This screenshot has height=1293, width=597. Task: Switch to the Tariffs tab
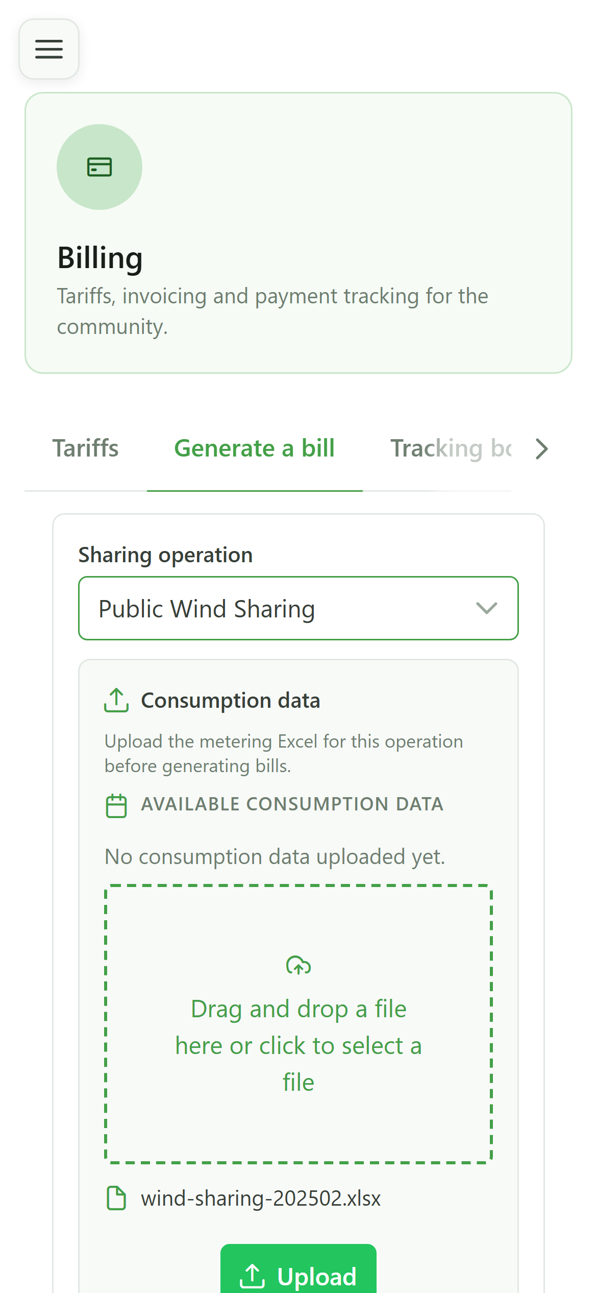[86, 448]
